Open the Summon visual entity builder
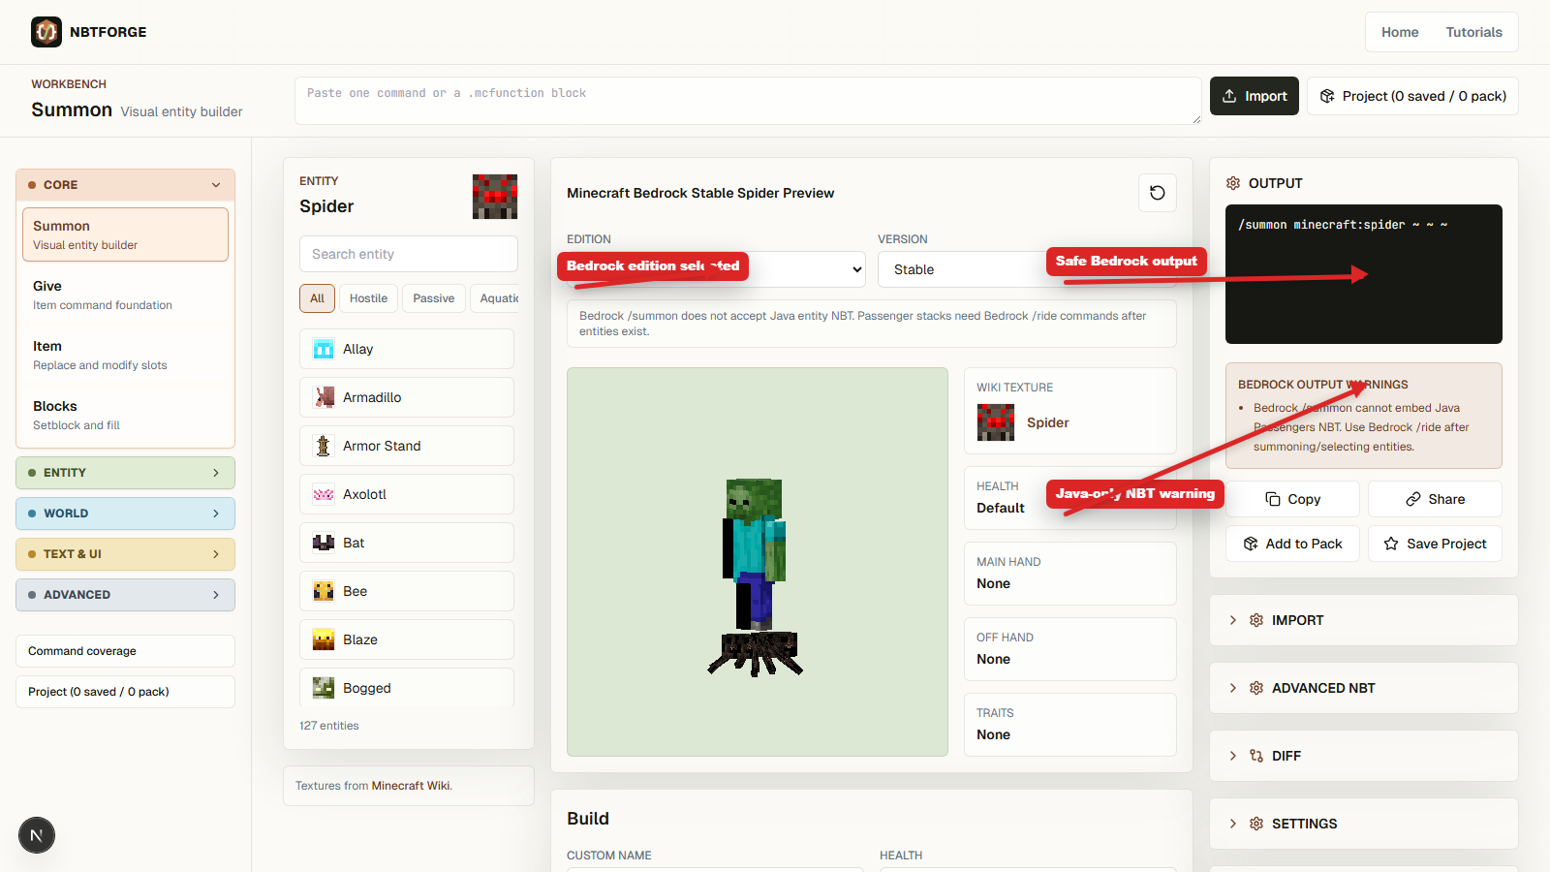The width and height of the screenshot is (1550, 872). tap(125, 234)
